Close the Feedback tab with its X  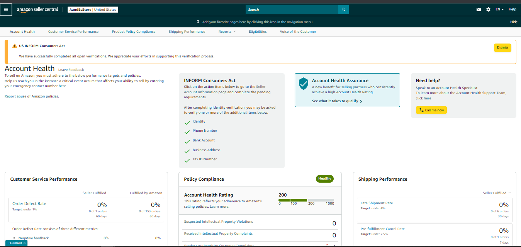[25, 243]
